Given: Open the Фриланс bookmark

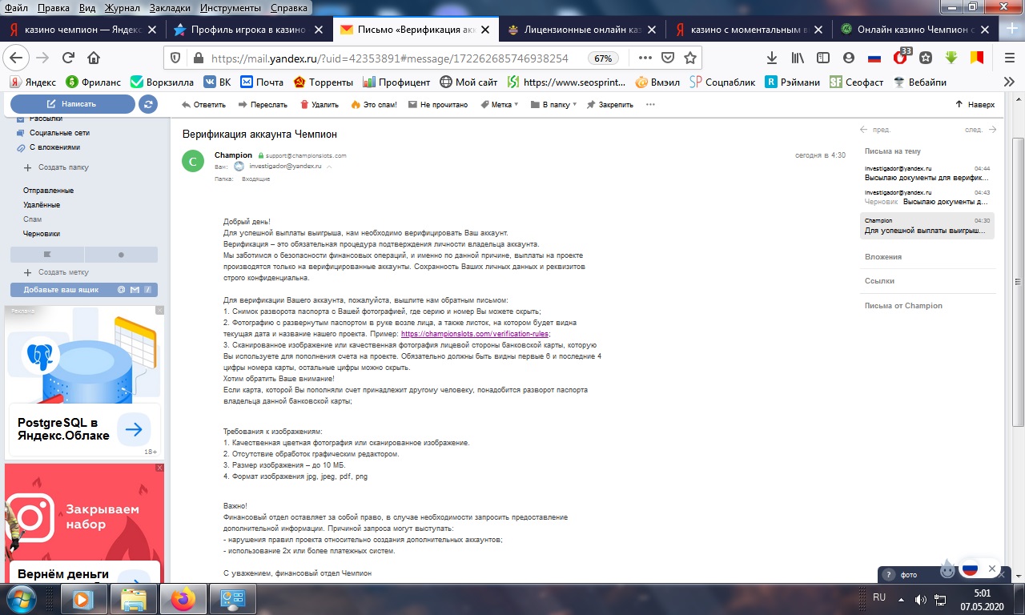Looking at the screenshot, I should pyautogui.click(x=94, y=82).
